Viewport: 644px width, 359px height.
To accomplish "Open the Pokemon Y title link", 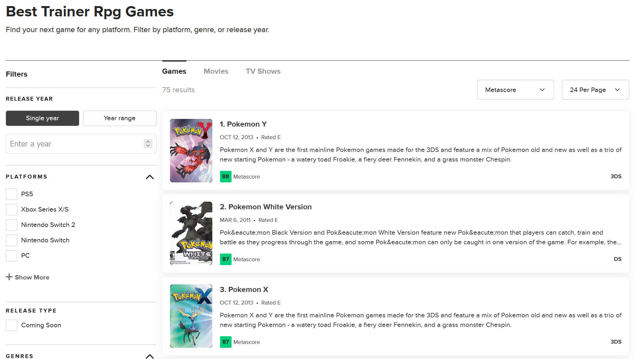I will [243, 124].
